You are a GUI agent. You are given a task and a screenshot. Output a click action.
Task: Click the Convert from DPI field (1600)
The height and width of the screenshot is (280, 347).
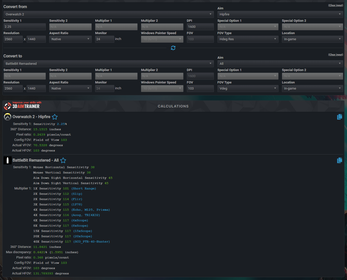coord(200,27)
